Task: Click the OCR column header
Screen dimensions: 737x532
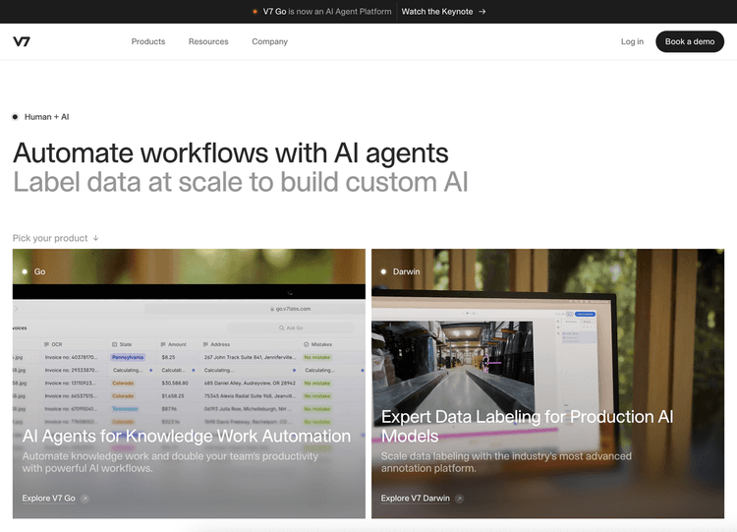Action: (x=53, y=344)
